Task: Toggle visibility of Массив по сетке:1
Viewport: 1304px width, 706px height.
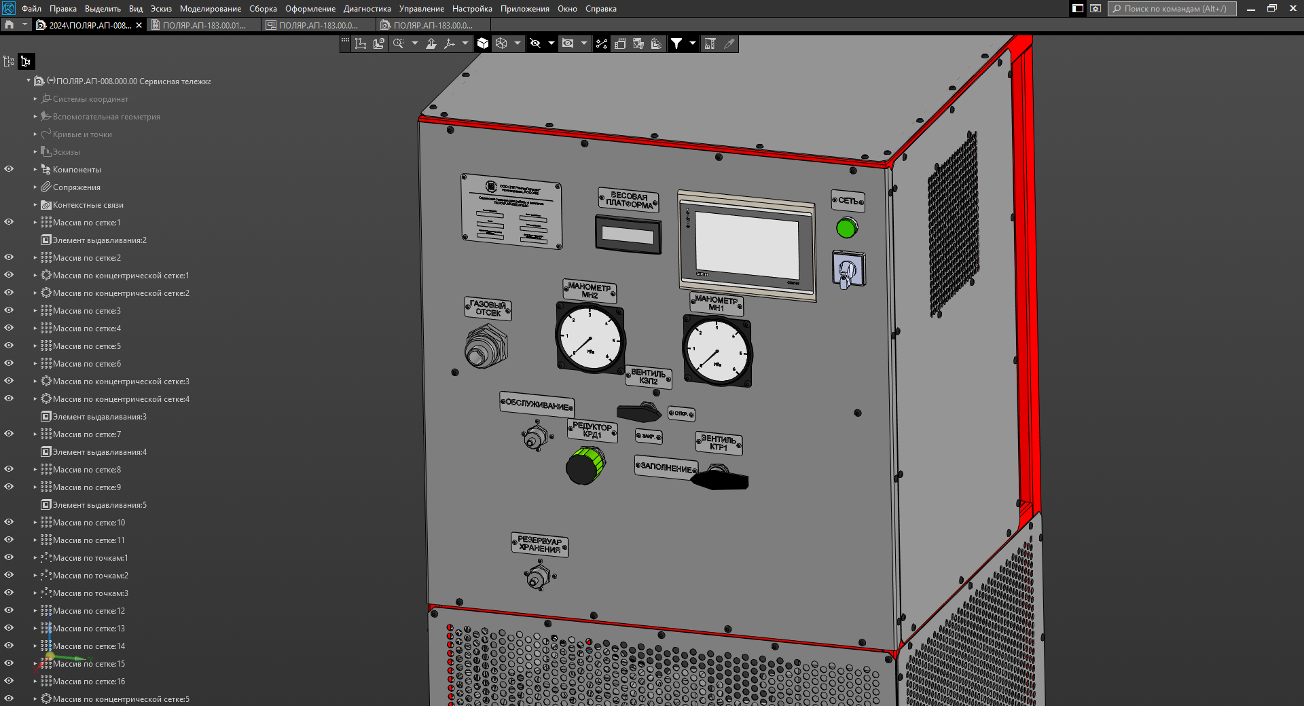Action: [9, 222]
